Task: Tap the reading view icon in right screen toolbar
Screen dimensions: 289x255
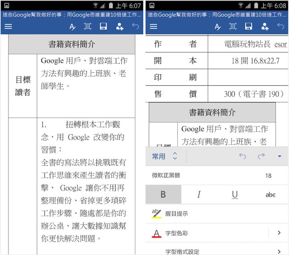Action: (x=233, y=26)
